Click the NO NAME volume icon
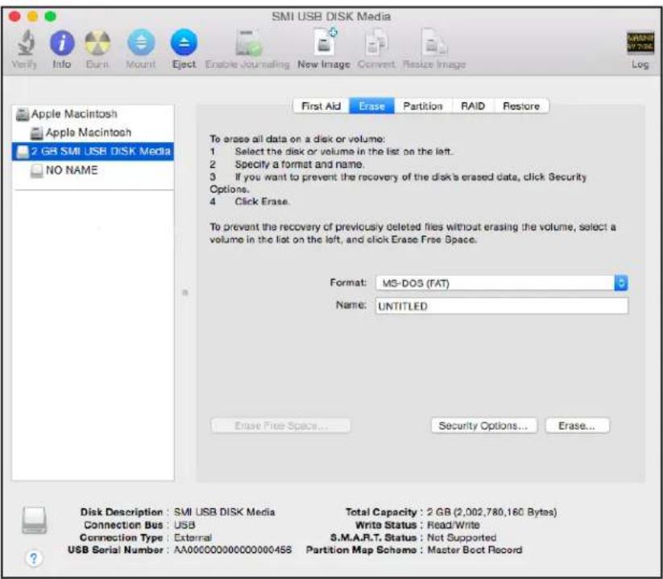 pyautogui.click(x=37, y=171)
